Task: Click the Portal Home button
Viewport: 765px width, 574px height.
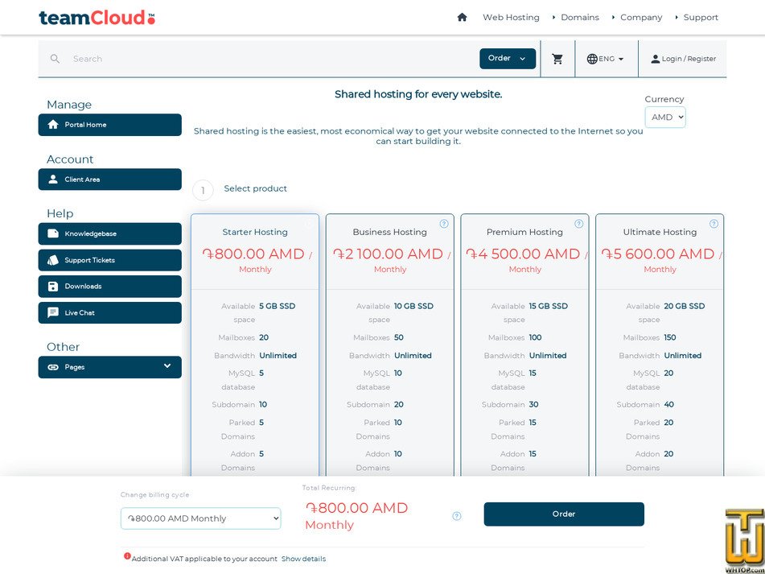Action: [x=109, y=125]
